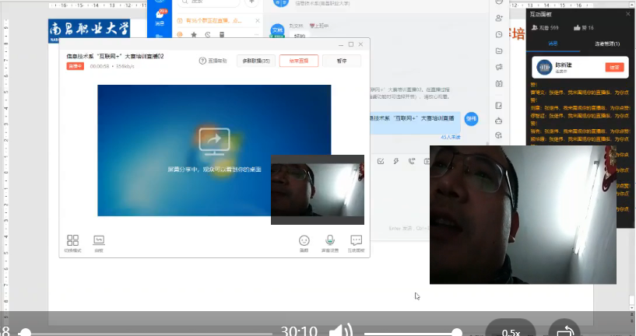This screenshot has width=636, height=336.
Task: Click the orange live-groups notification text
Action: pyautogui.click(x=214, y=20)
